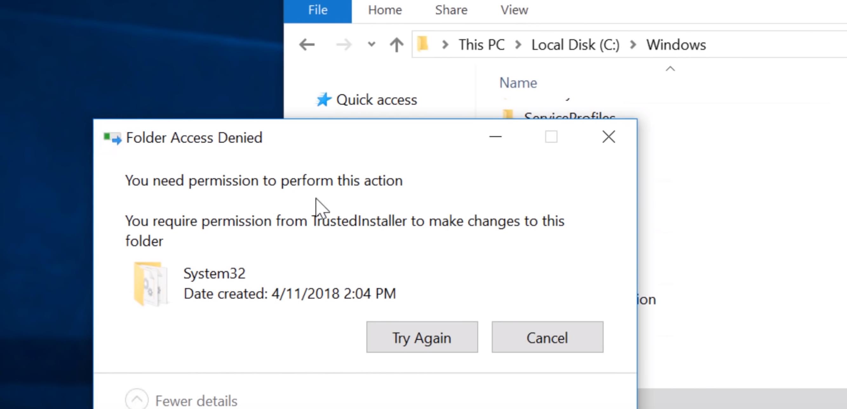Click the forward navigation arrow
The image size is (847, 409).
tap(344, 45)
